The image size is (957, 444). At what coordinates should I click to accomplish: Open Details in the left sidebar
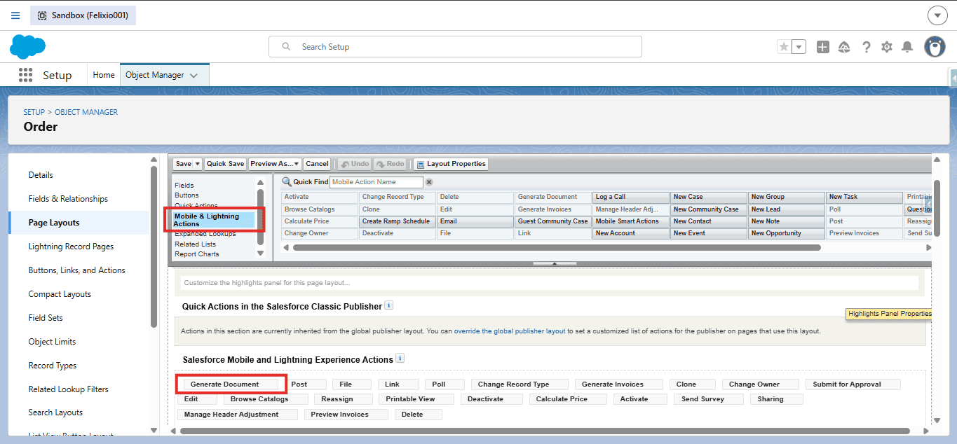pos(41,175)
